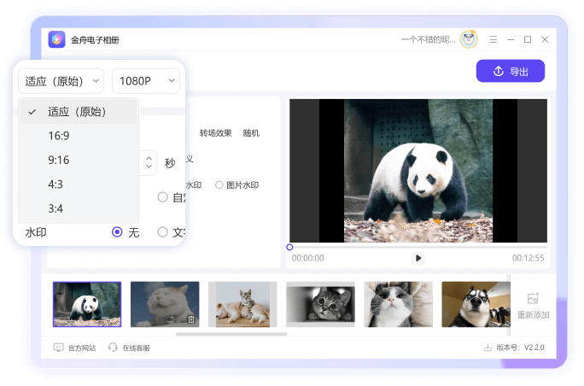This screenshot has height=386, width=584.
Task: Open 在线客服 online support link
Action: click(x=129, y=348)
